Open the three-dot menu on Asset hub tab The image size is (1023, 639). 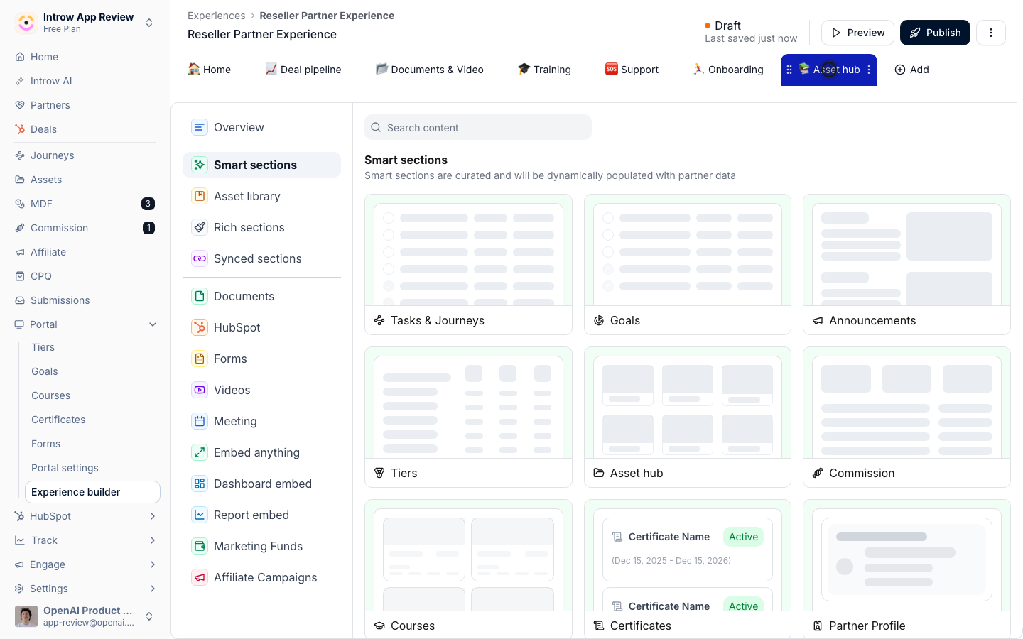coord(869,70)
